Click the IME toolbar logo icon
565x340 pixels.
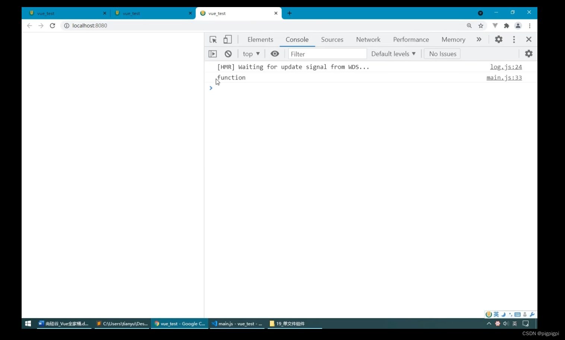coord(489,314)
